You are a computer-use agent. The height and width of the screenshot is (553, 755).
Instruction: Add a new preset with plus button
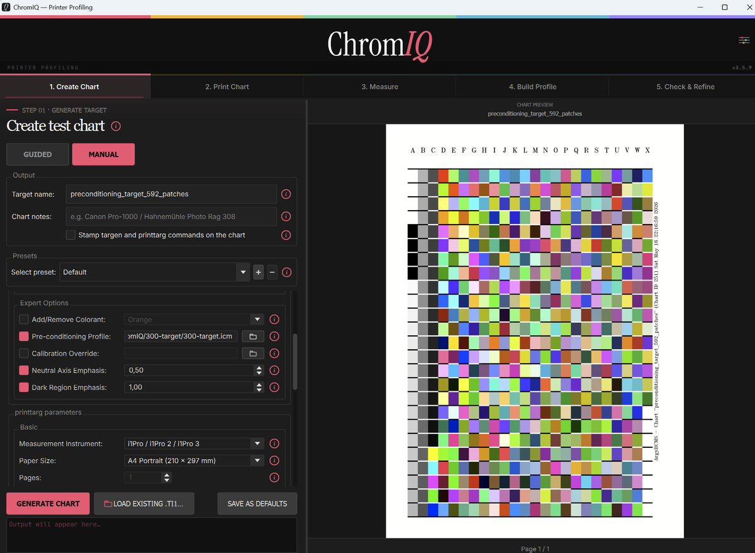click(258, 272)
